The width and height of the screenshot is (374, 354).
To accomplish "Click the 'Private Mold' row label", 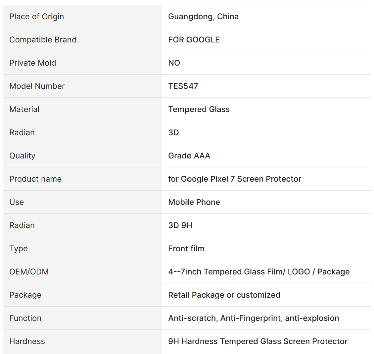I will pos(33,63).
